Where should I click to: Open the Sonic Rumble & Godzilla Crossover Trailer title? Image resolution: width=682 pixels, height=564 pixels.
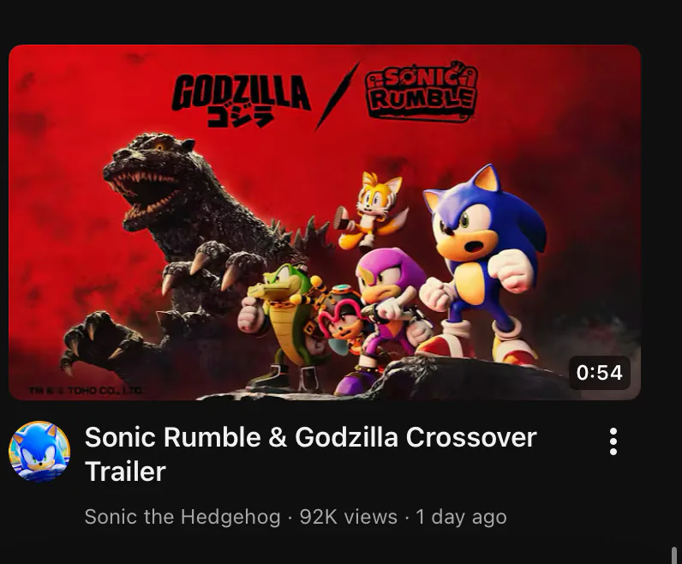[310, 437]
